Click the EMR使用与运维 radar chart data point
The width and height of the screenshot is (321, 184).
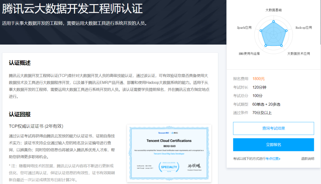tap(266, 45)
